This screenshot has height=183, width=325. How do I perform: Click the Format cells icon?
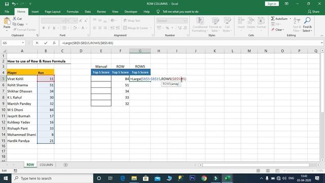point(261,21)
